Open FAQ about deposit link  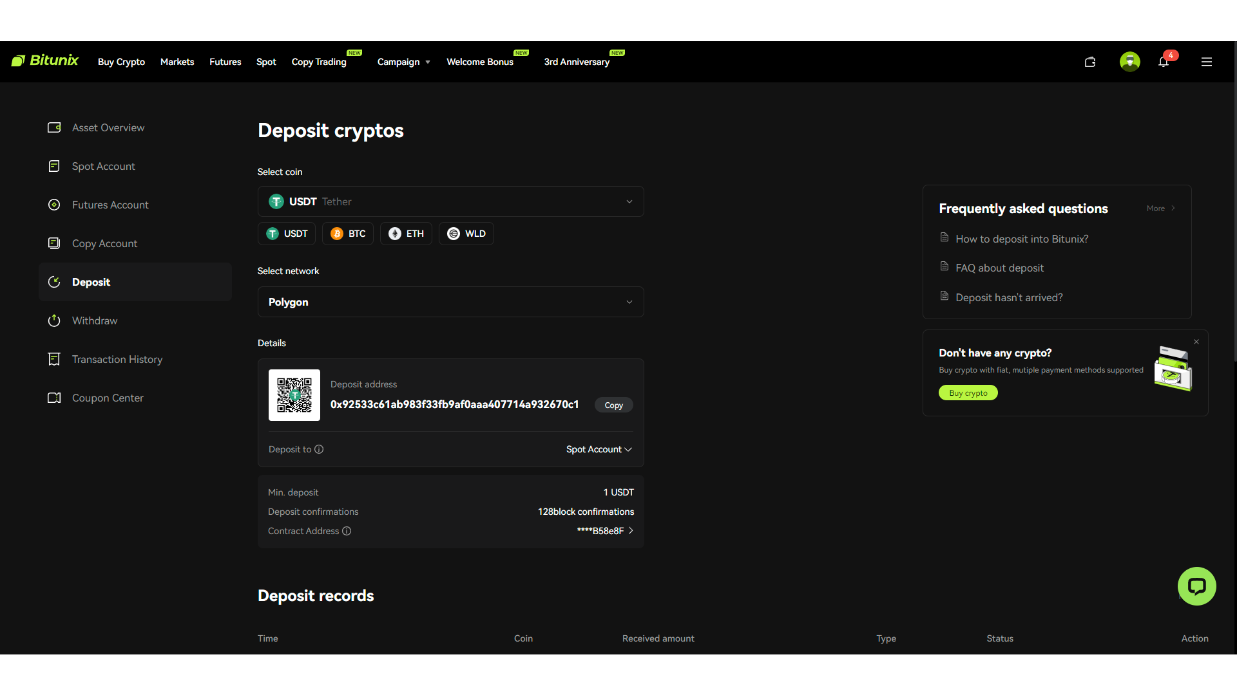click(x=999, y=268)
